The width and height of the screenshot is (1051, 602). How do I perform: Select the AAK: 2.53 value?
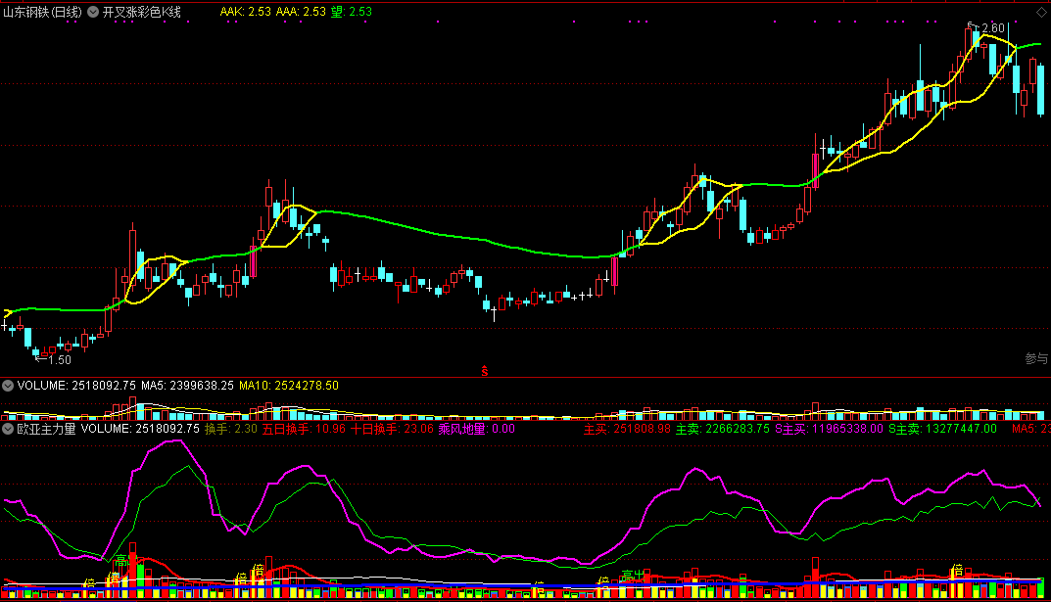245,12
